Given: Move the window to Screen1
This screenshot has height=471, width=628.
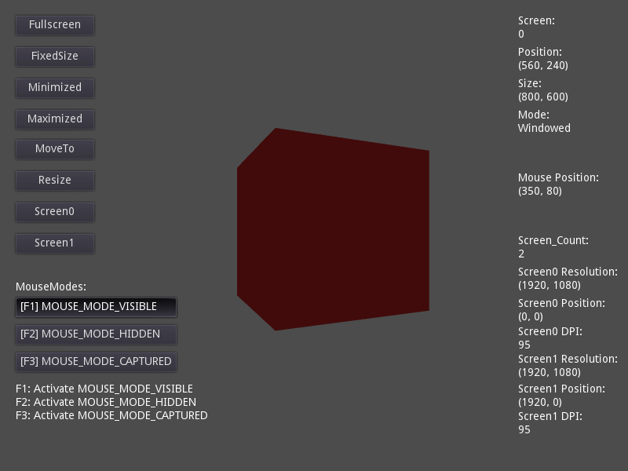Looking at the screenshot, I should pos(54,243).
